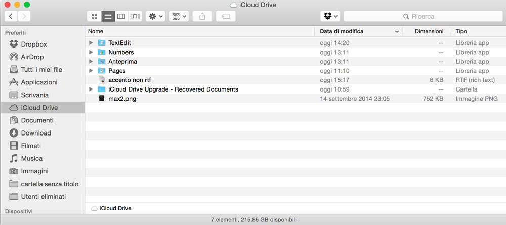The height and width of the screenshot is (225, 506).
Task: Click the max2.png file thumbnail
Action: click(x=102, y=99)
